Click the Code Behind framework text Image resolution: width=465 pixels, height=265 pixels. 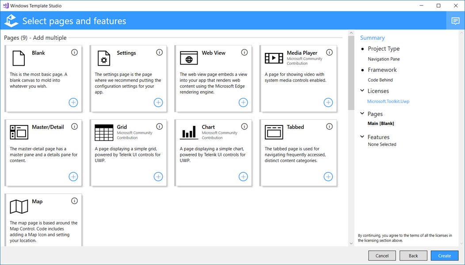coord(380,80)
